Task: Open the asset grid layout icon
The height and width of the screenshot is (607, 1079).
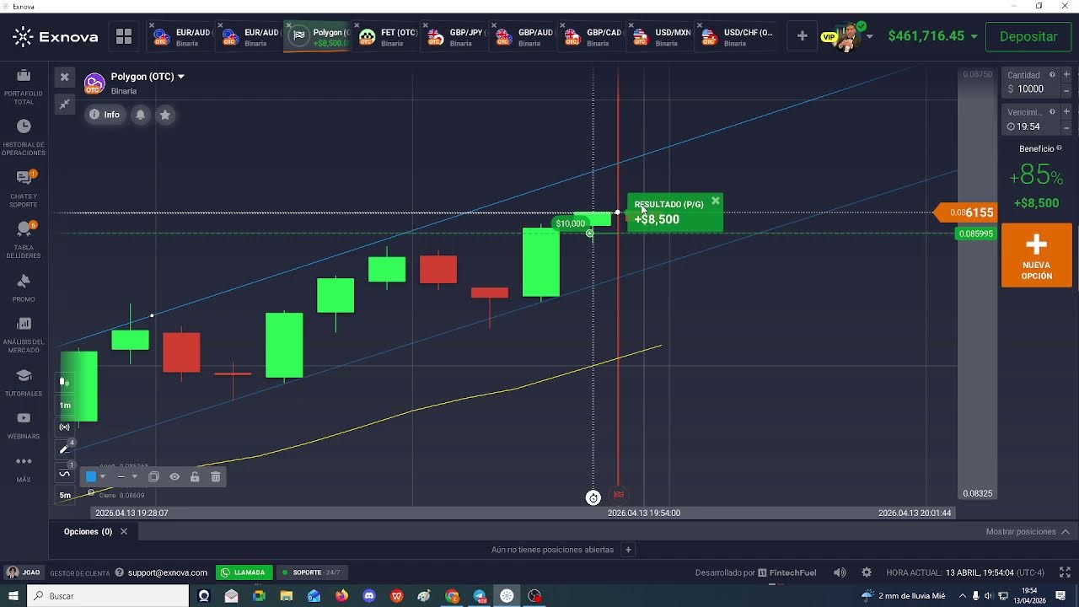Action: [x=124, y=36]
